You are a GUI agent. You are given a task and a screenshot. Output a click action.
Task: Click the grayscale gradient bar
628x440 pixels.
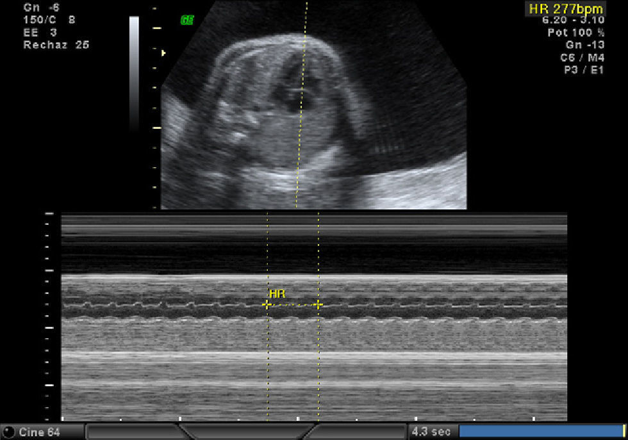[x=134, y=74]
